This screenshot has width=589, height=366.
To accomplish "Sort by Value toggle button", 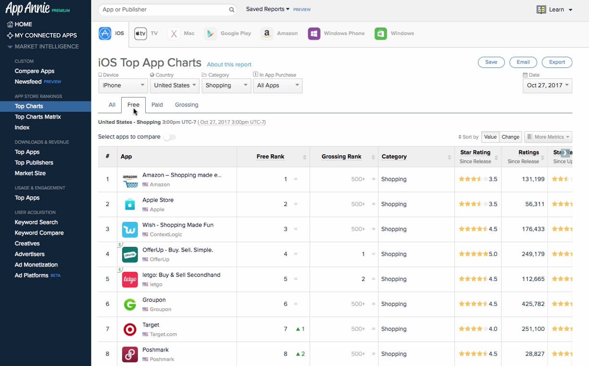I will [x=490, y=137].
